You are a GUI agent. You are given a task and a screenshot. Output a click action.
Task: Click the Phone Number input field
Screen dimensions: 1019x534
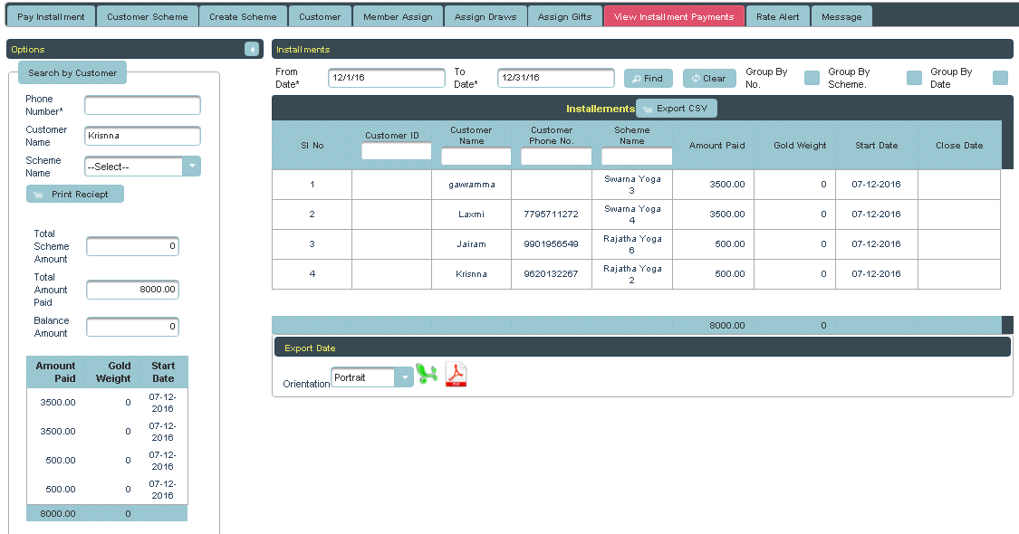pyautogui.click(x=142, y=105)
